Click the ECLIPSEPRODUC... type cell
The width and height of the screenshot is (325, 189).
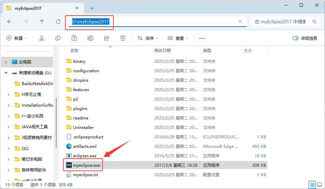point(221,137)
